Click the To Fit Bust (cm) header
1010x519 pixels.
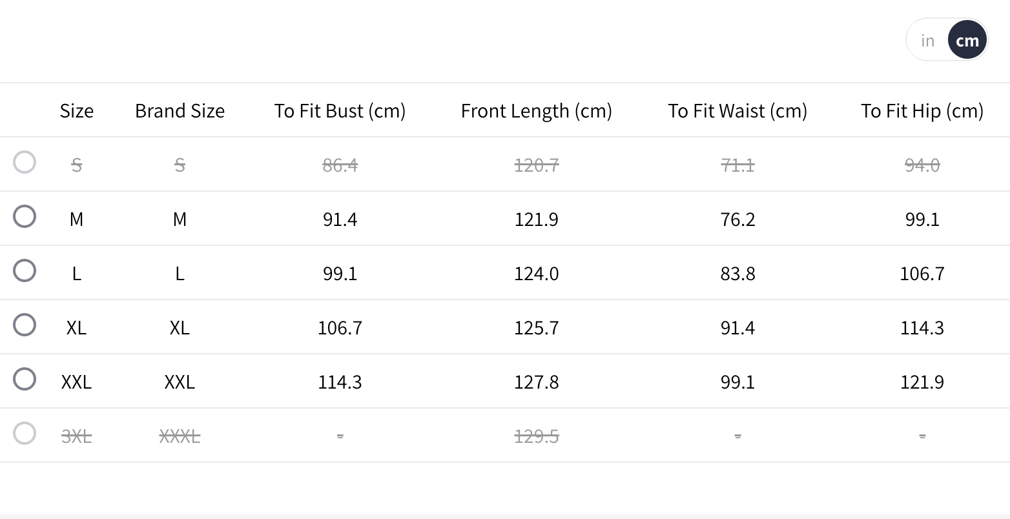pyautogui.click(x=340, y=111)
